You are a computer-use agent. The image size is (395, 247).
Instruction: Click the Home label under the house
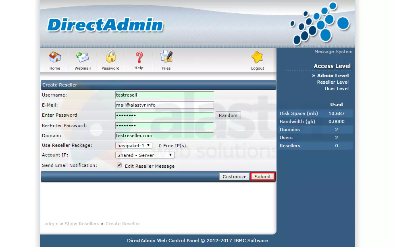(x=55, y=68)
